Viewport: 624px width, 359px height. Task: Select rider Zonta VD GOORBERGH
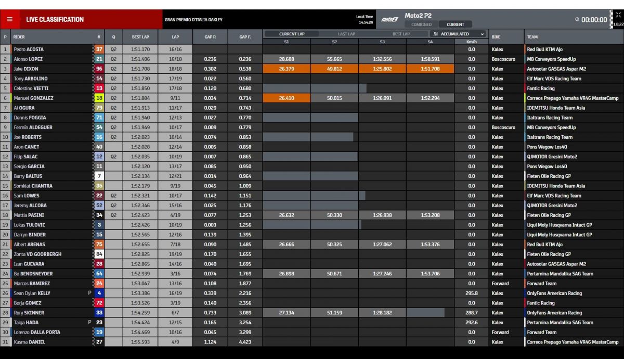point(37,254)
